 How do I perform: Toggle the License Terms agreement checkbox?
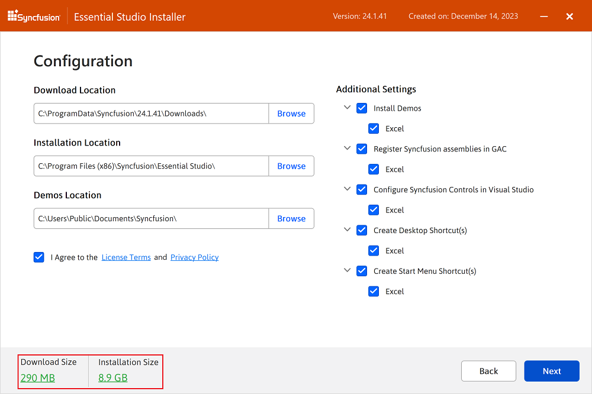(x=38, y=257)
